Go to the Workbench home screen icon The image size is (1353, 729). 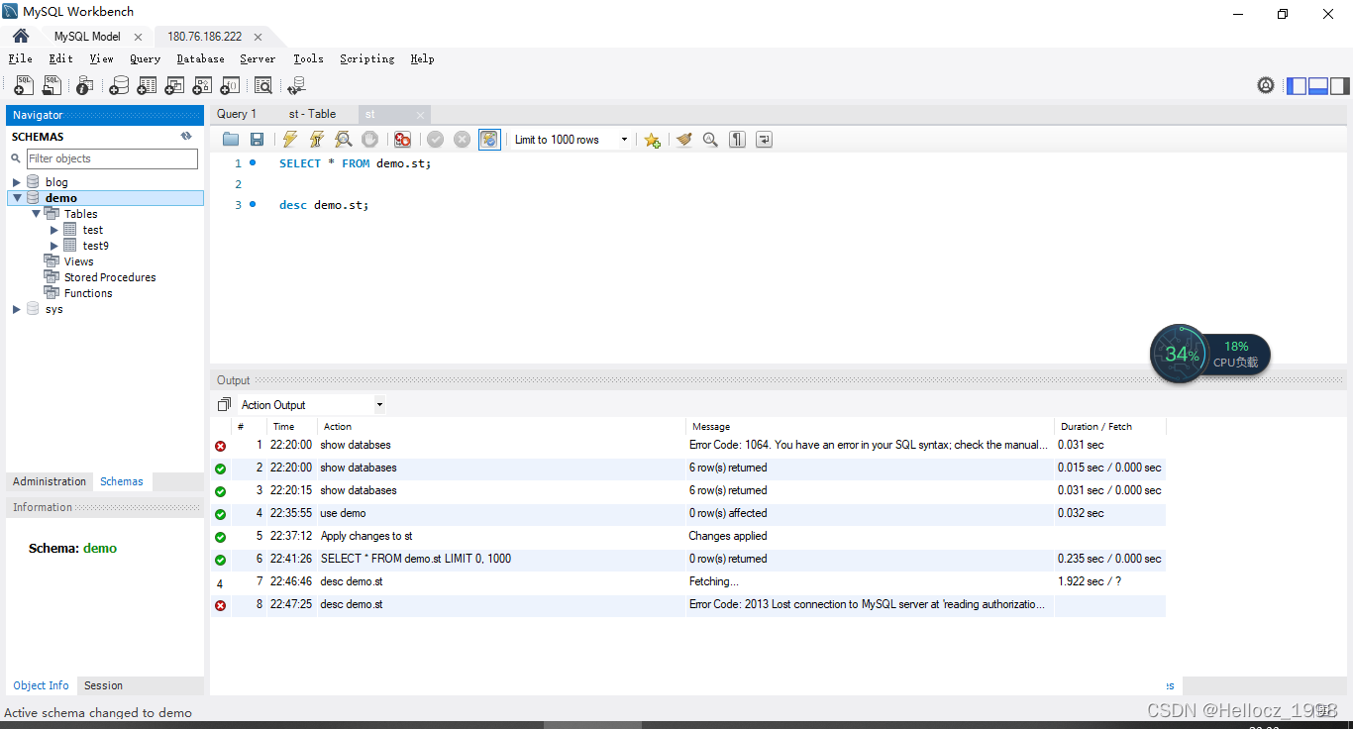(x=21, y=36)
